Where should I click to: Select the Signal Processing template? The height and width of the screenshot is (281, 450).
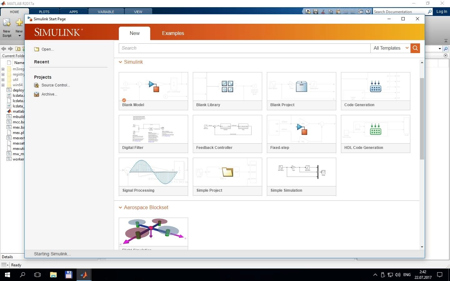[153, 177]
